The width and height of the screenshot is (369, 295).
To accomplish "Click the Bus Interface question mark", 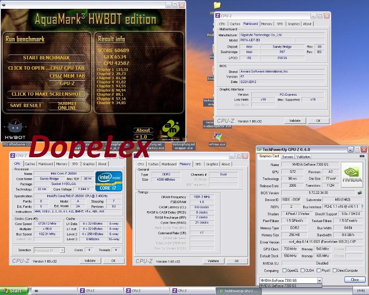I will click(x=362, y=206).
